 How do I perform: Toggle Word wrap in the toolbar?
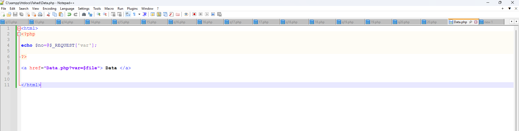tap(128, 14)
